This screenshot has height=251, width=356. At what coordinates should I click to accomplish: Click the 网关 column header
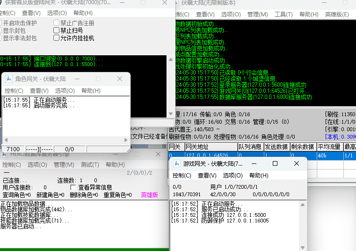[x=176, y=147]
